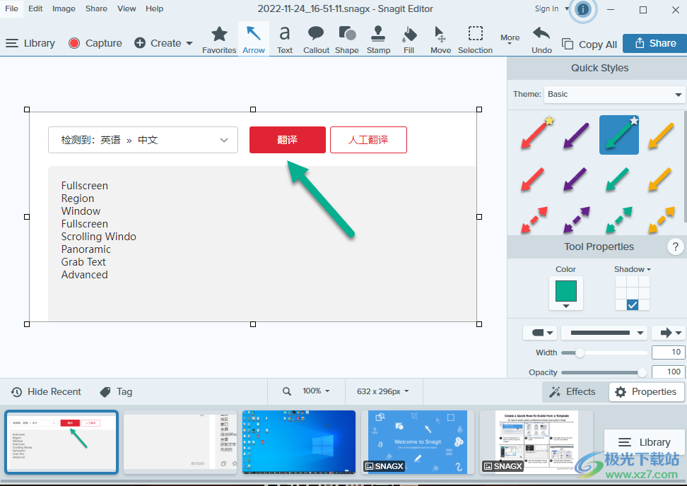687x486 pixels.
Task: Open the Favorites star tool
Action: coord(219,40)
